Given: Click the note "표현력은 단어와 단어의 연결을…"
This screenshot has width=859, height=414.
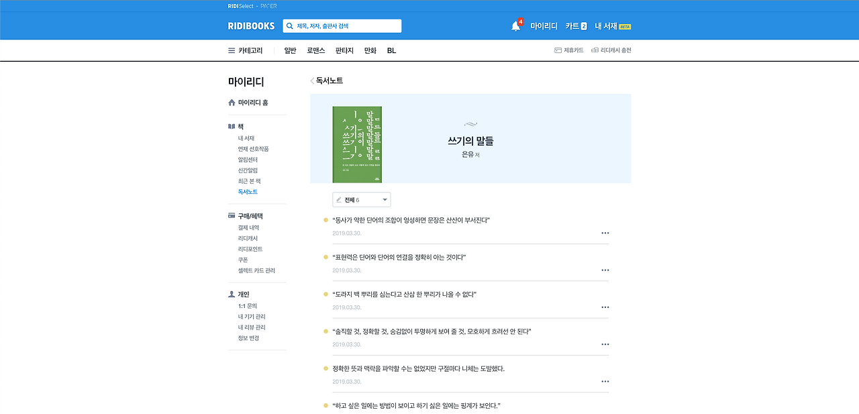Looking at the screenshot, I should click(399, 257).
